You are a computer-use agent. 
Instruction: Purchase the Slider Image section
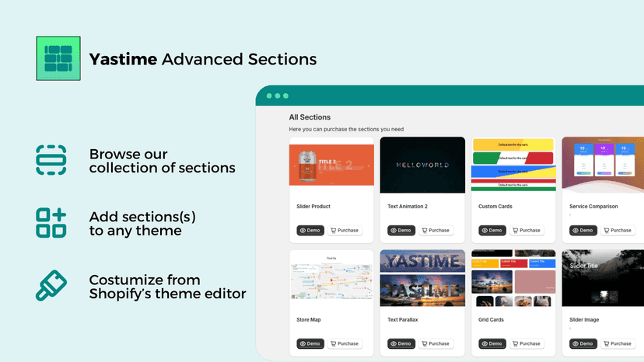[618, 343]
